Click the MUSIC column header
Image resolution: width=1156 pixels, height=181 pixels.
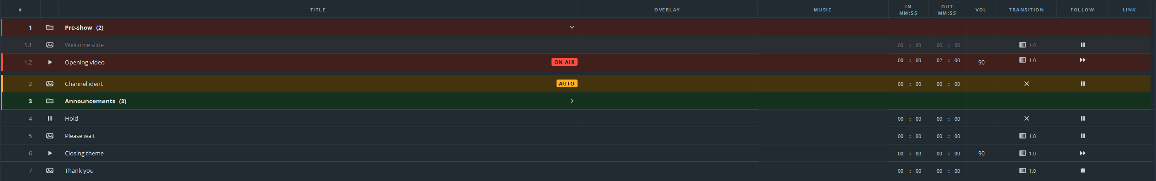(822, 10)
